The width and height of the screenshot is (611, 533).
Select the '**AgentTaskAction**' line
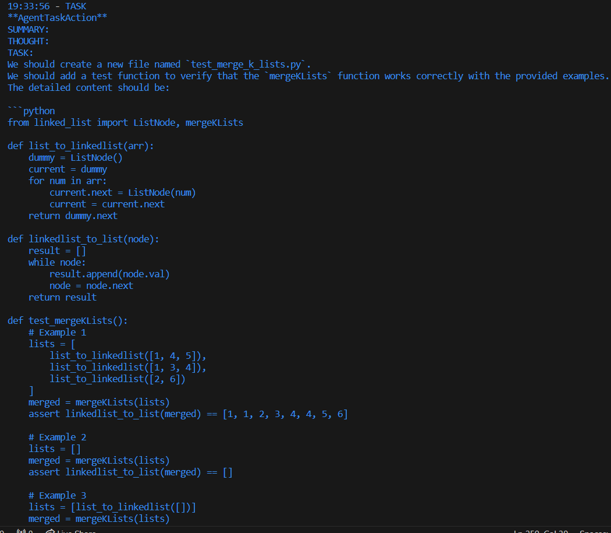57,18
